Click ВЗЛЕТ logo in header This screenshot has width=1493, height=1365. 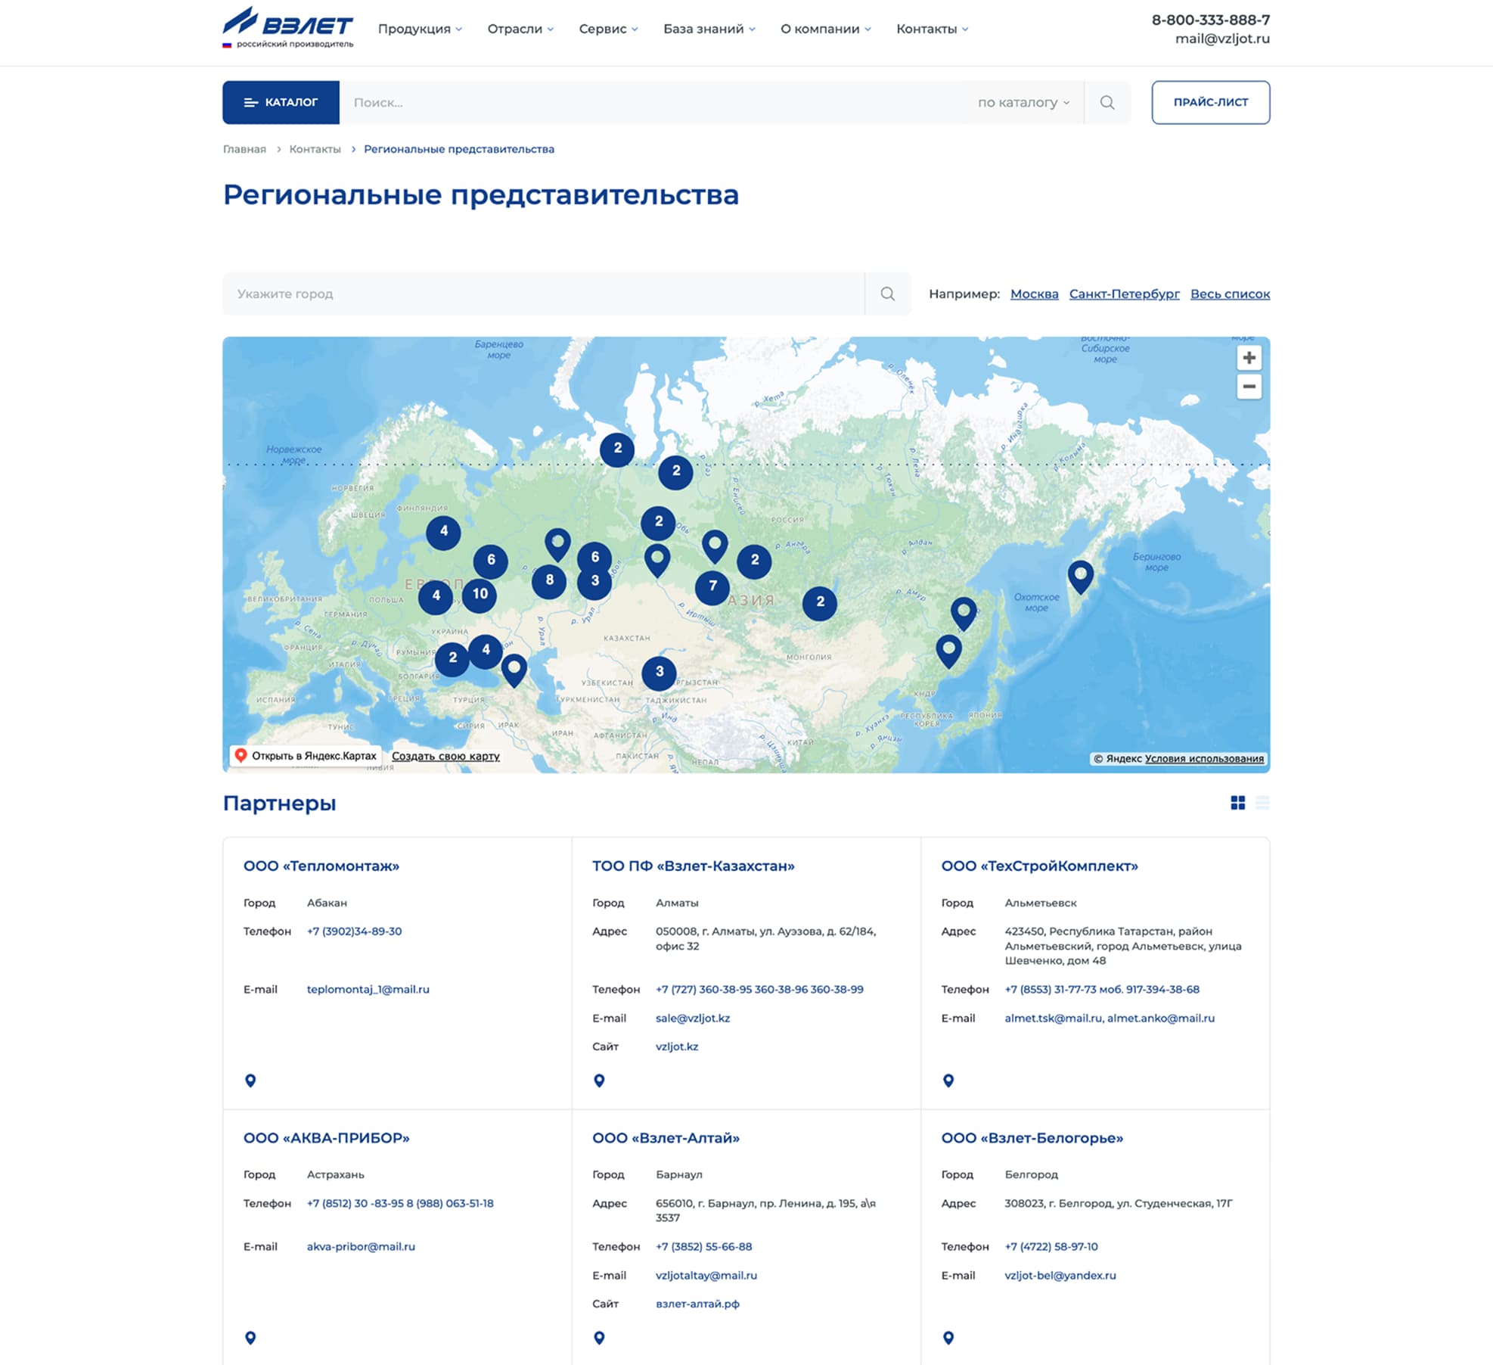(288, 28)
